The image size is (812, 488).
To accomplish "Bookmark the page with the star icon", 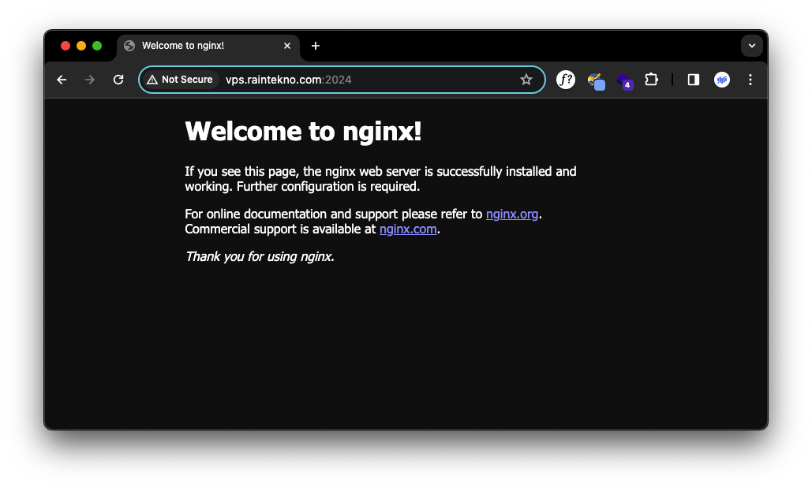I will 526,80.
